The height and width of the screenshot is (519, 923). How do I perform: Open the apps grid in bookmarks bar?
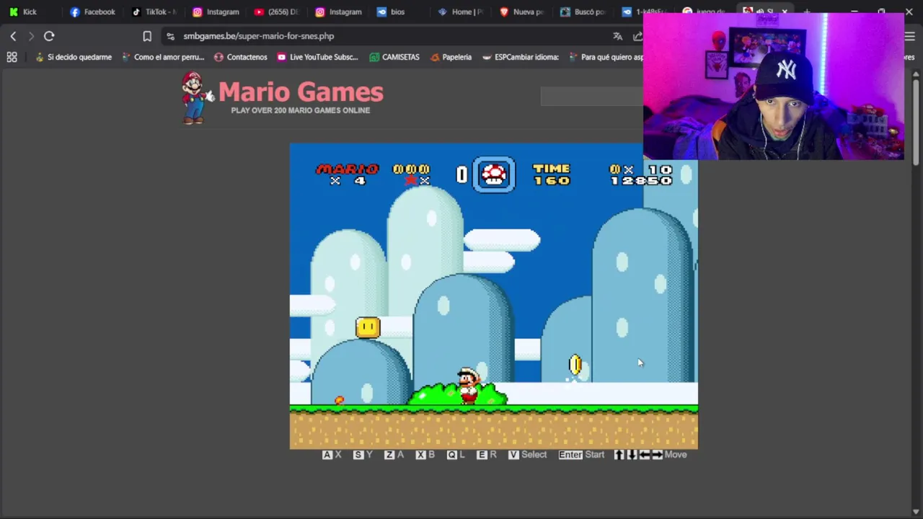click(12, 57)
